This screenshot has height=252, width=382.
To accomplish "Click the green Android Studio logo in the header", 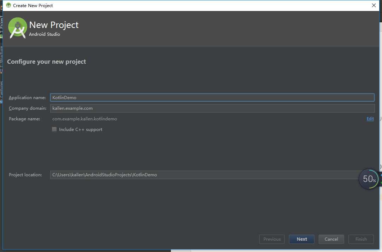I will pyautogui.click(x=17, y=28).
